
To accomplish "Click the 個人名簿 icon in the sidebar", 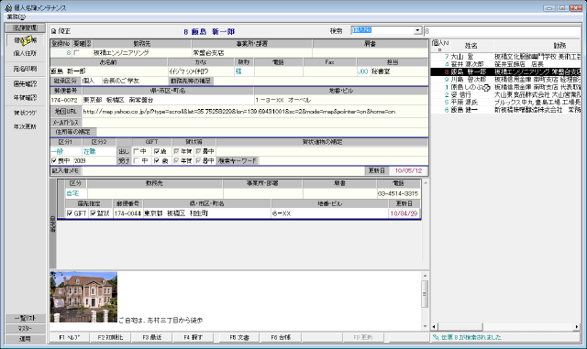I will [x=26, y=40].
